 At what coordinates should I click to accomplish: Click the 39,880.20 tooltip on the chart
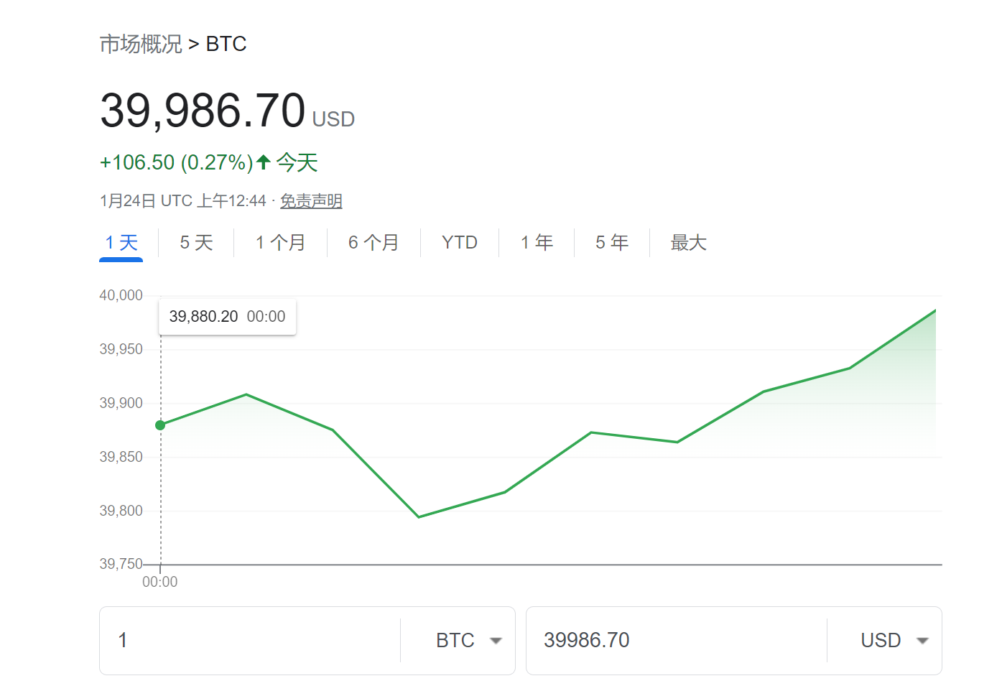(x=227, y=316)
